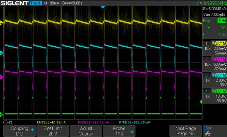Image resolution: width=227 pixels, height=137 pixels.
Task: Click the USB device status icon
Action: (208, 128)
